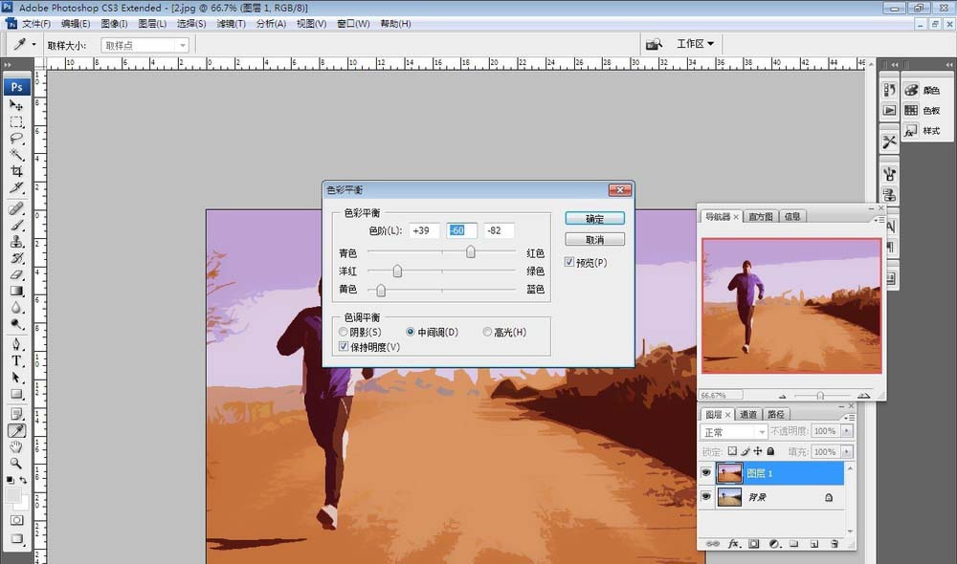The width and height of the screenshot is (957, 564).
Task: Click the 青色-红色 slider handle
Action: tap(471, 251)
